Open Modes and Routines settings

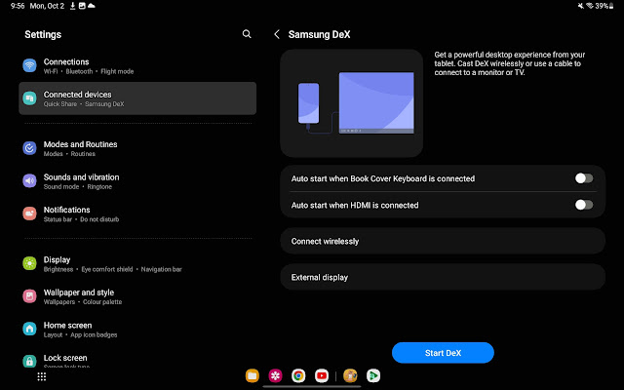(x=137, y=148)
